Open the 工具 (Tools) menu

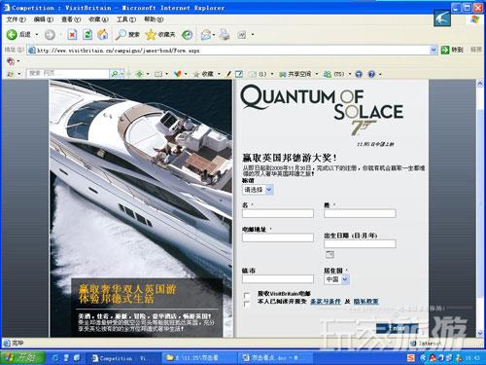tap(125, 19)
